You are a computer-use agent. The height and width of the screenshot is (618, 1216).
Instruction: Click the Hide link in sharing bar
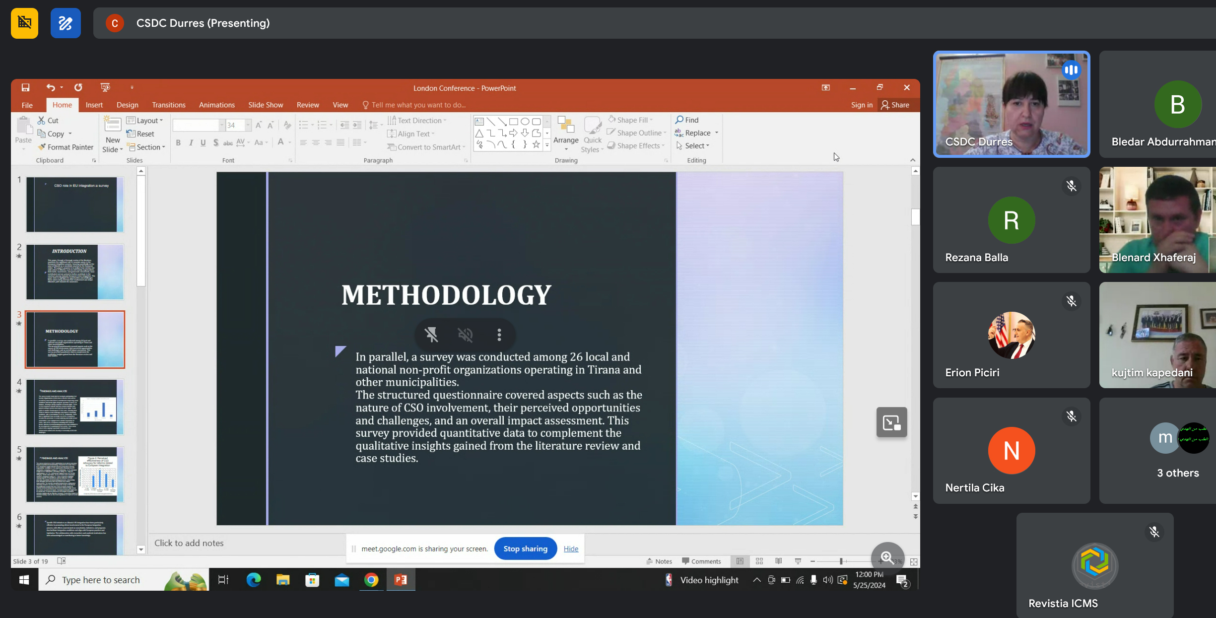[571, 549]
